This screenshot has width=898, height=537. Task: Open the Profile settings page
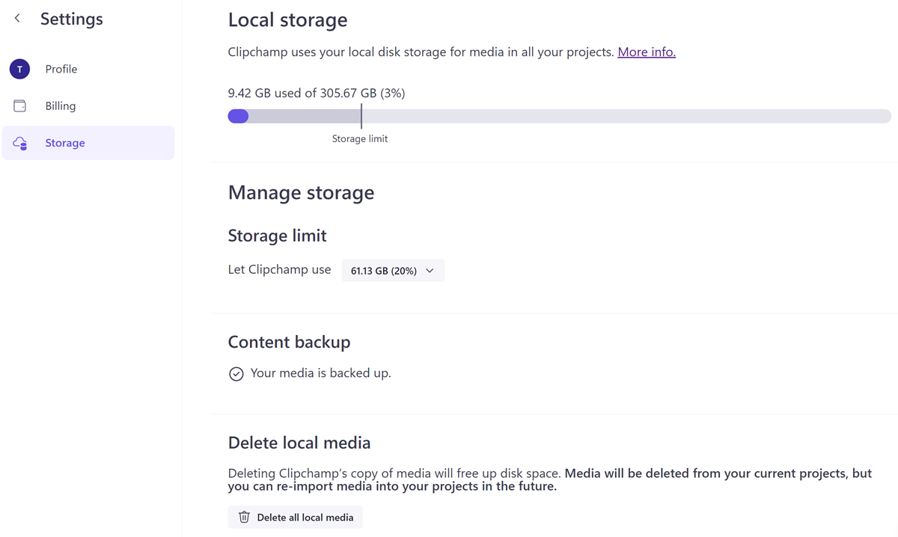pos(88,69)
